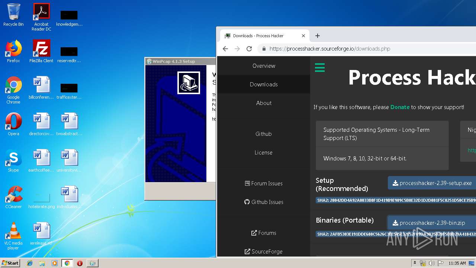The width and height of the screenshot is (476, 268).
Task: Open the Overview page in the sidebar
Action: click(x=264, y=66)
